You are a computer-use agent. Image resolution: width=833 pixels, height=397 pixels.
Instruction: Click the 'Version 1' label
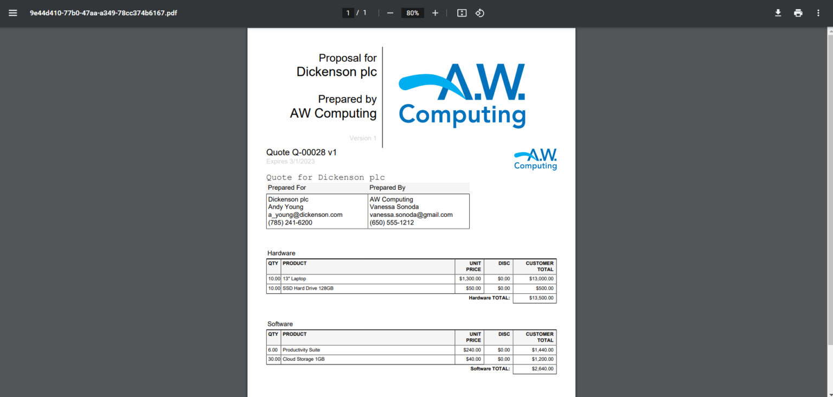pyautogui.click(x=363, y=138)
